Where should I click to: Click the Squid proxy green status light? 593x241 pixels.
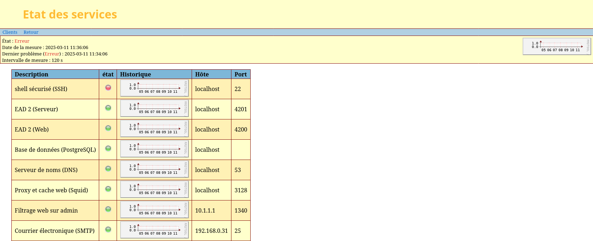click(x=108, y=189)
